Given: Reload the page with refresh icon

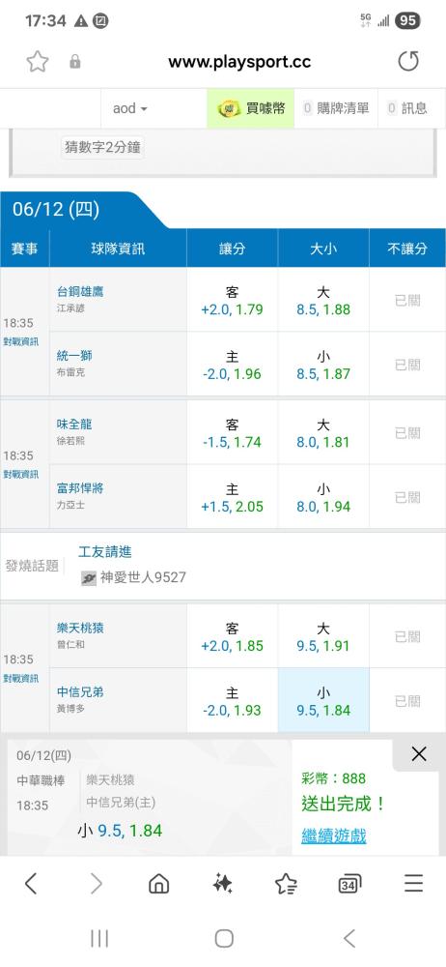Looking at the screenshot, I should 408,62.
